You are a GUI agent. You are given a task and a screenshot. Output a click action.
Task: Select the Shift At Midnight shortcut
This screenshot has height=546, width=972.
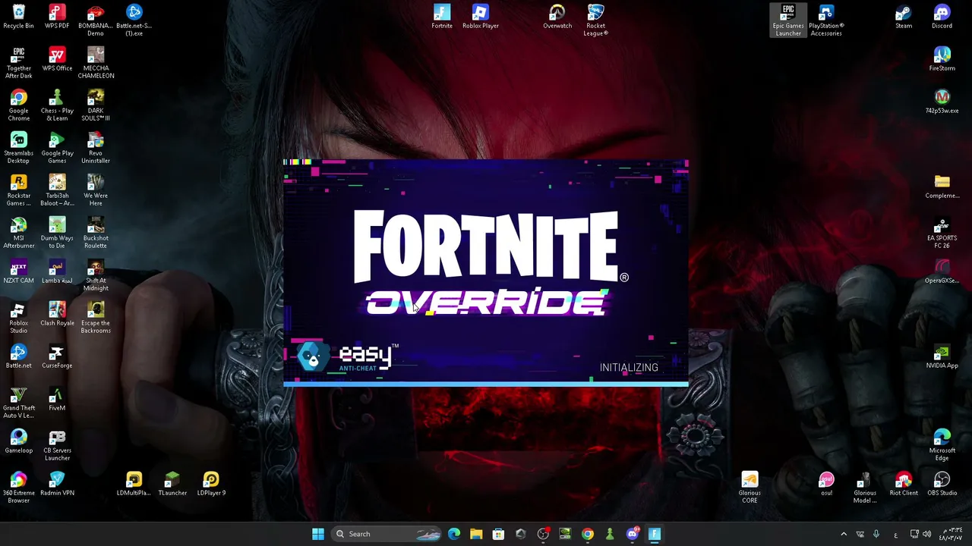click(96, 275)
